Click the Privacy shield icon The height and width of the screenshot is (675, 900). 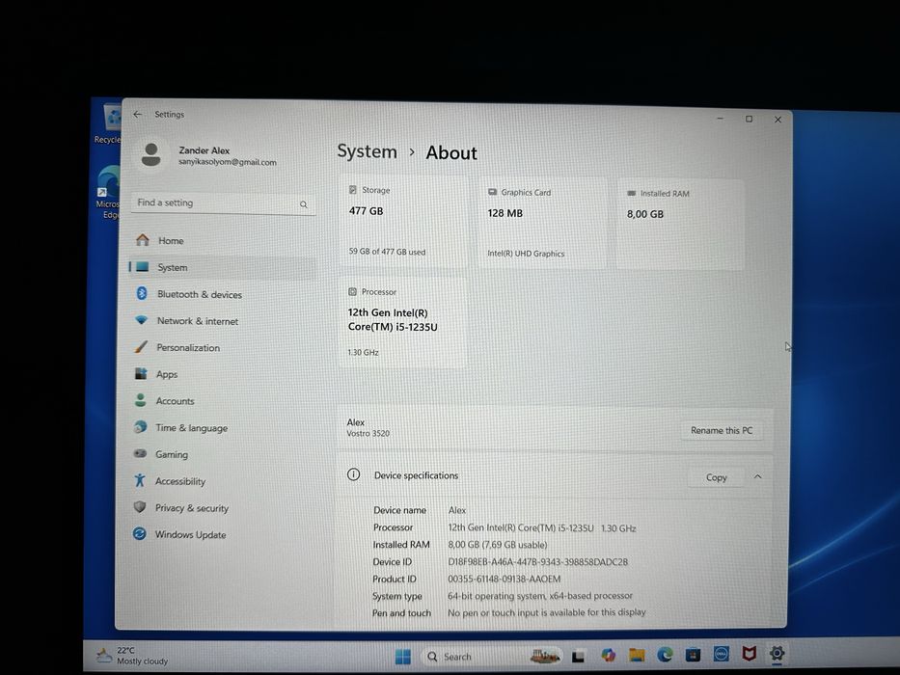(x=140, y=507)
